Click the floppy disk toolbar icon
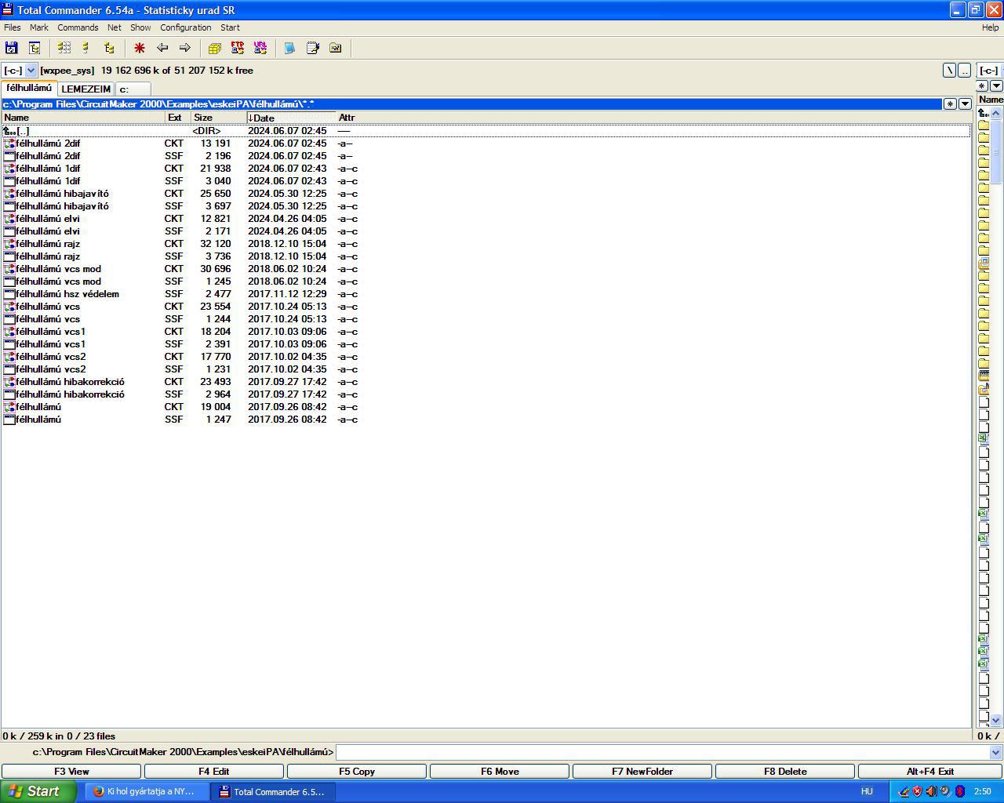The width and height of the screenshot is (1004, 803). click(12, 48)
